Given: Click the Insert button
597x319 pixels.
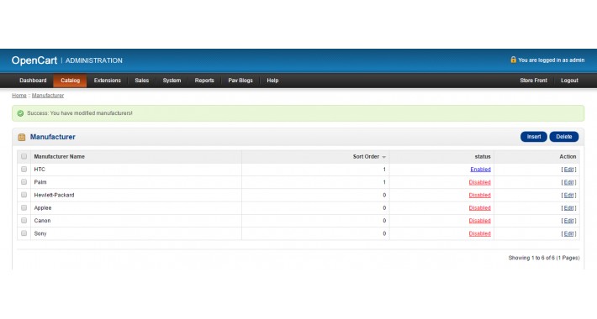Looking at the screenshot, I should tap(534, 137).
